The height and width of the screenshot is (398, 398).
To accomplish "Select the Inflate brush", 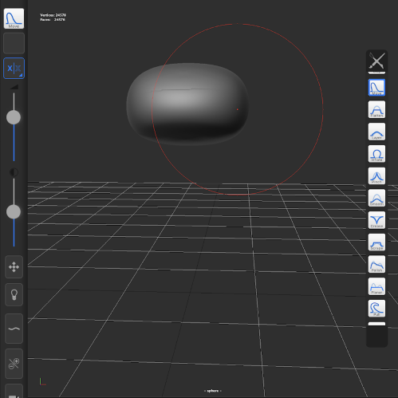I will tap(376, 154).
